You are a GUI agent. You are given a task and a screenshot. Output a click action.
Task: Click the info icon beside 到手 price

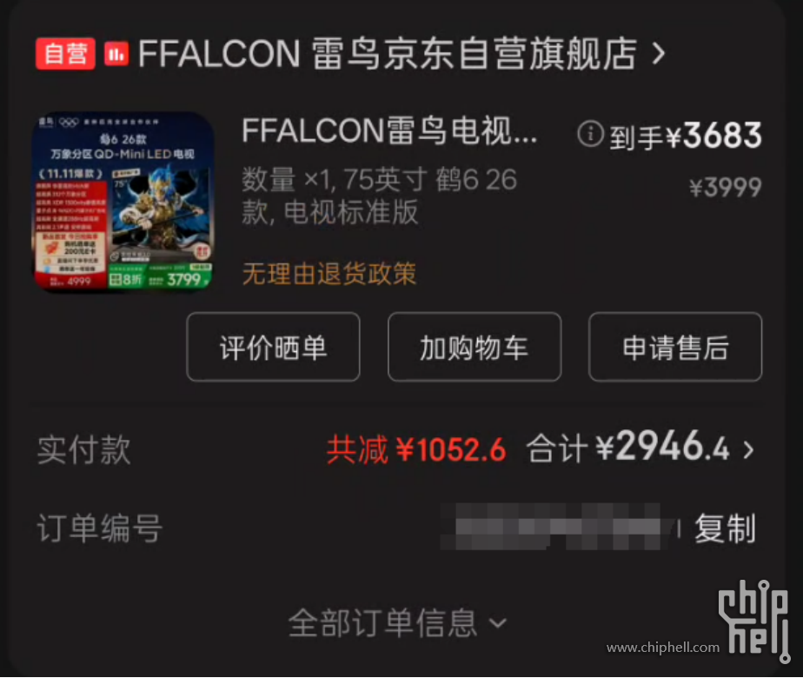590,134
